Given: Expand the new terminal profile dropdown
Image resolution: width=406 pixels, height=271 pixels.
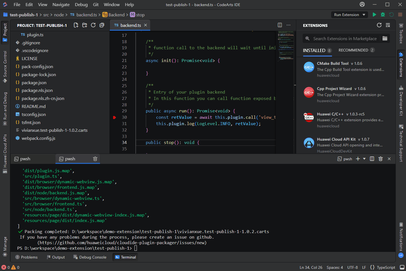Looking at the screenshot, I should click(x=364, y=159).
